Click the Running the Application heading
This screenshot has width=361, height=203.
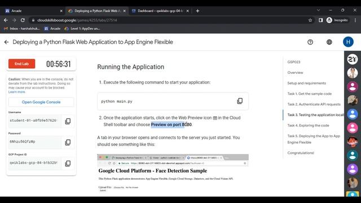(130, 67)
